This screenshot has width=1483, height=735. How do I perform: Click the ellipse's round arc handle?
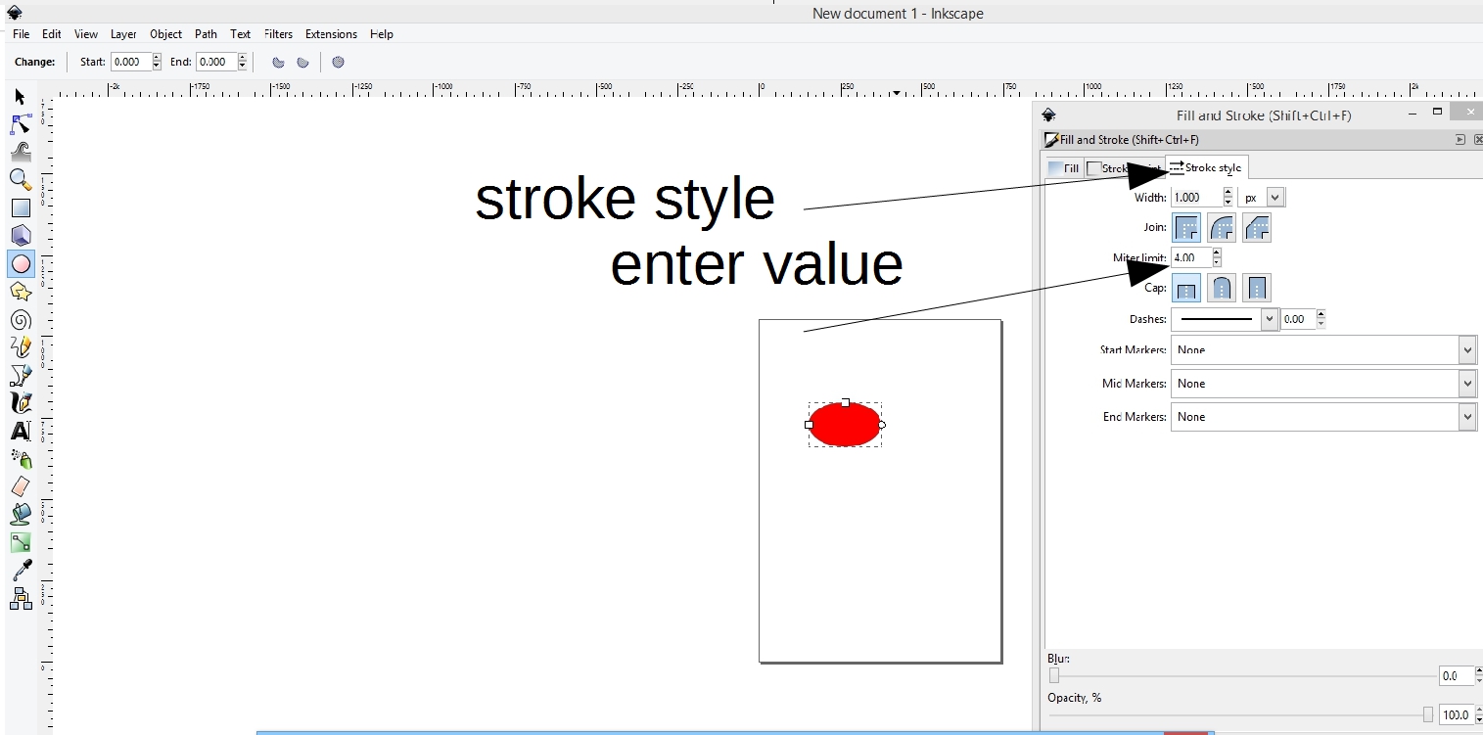point(882,425)
